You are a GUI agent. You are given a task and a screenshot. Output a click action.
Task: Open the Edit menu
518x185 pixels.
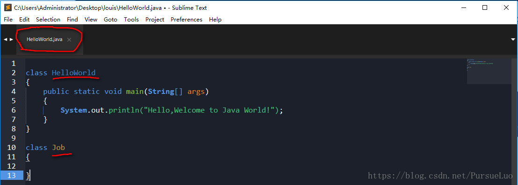24,20
